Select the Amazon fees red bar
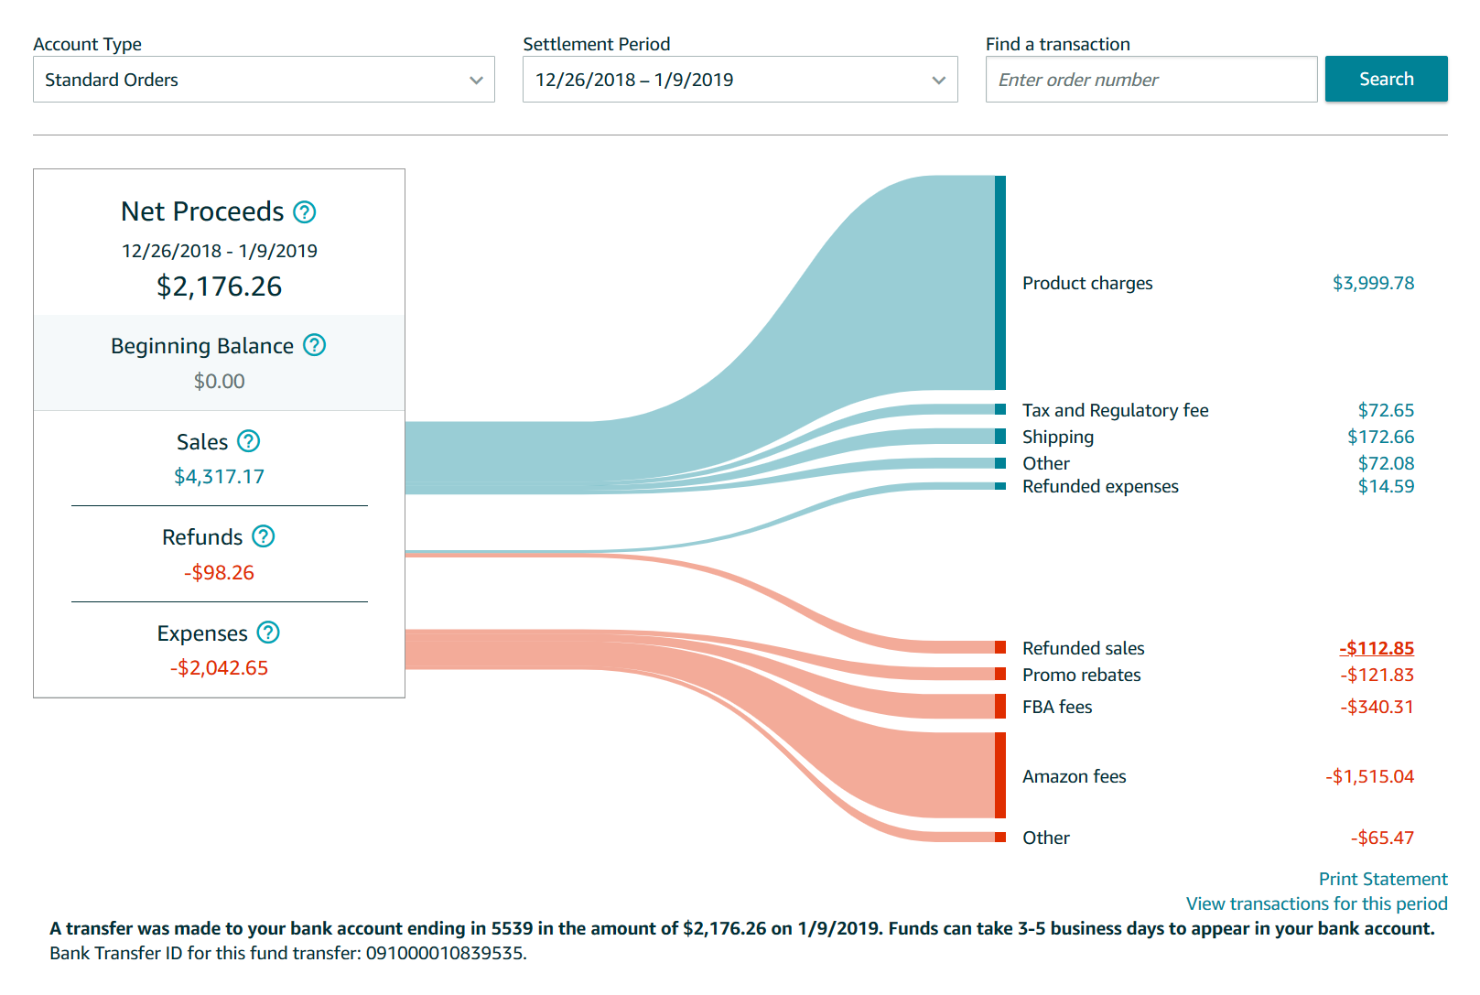1480x995 pixels. coord(1000,775)
